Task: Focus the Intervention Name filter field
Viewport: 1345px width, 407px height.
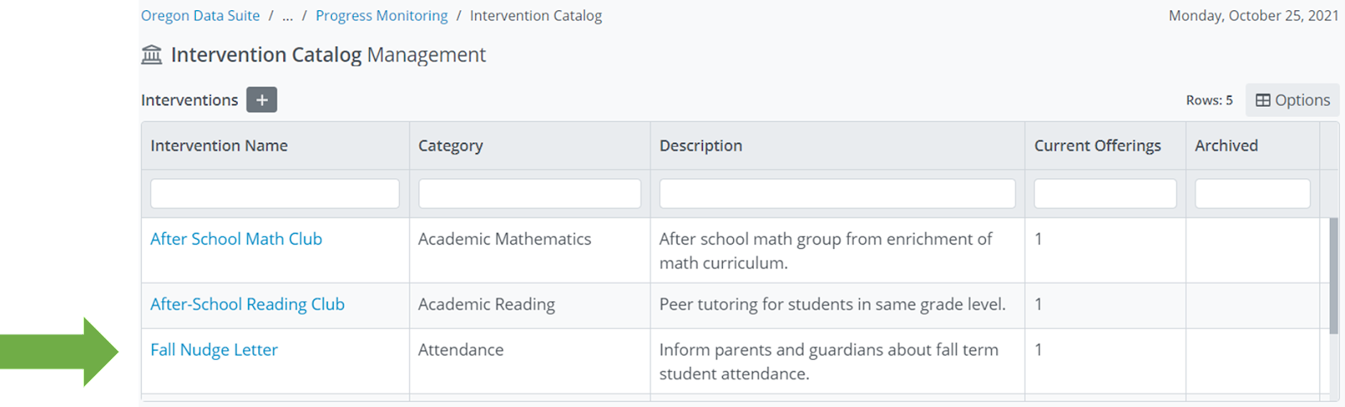Action: [x=275, y=193]
